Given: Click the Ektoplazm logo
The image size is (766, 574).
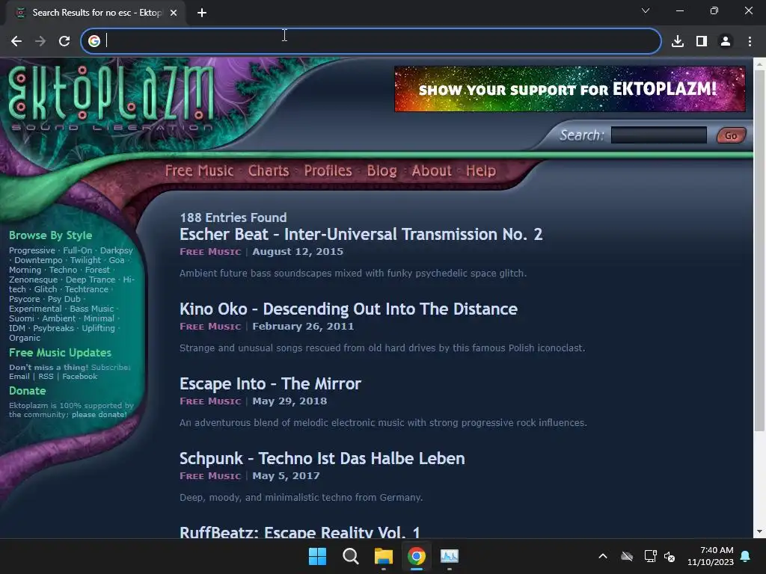Looking at the screenshot, I should 111,98.
